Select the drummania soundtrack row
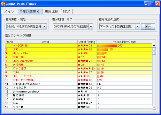 [79, 92]
